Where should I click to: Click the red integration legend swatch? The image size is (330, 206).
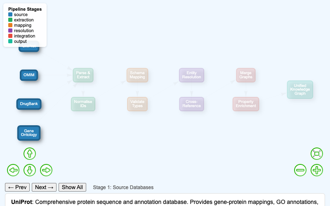click(10, 36)
